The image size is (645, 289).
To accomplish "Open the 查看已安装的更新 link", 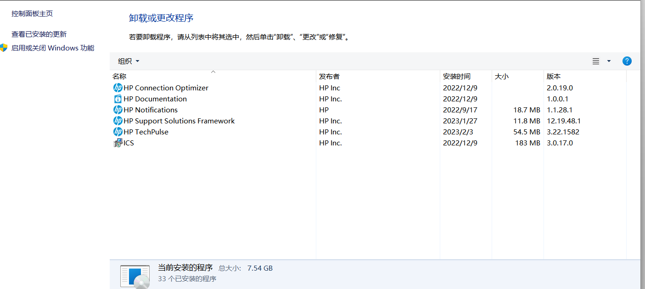I will (x=39, y=34).
